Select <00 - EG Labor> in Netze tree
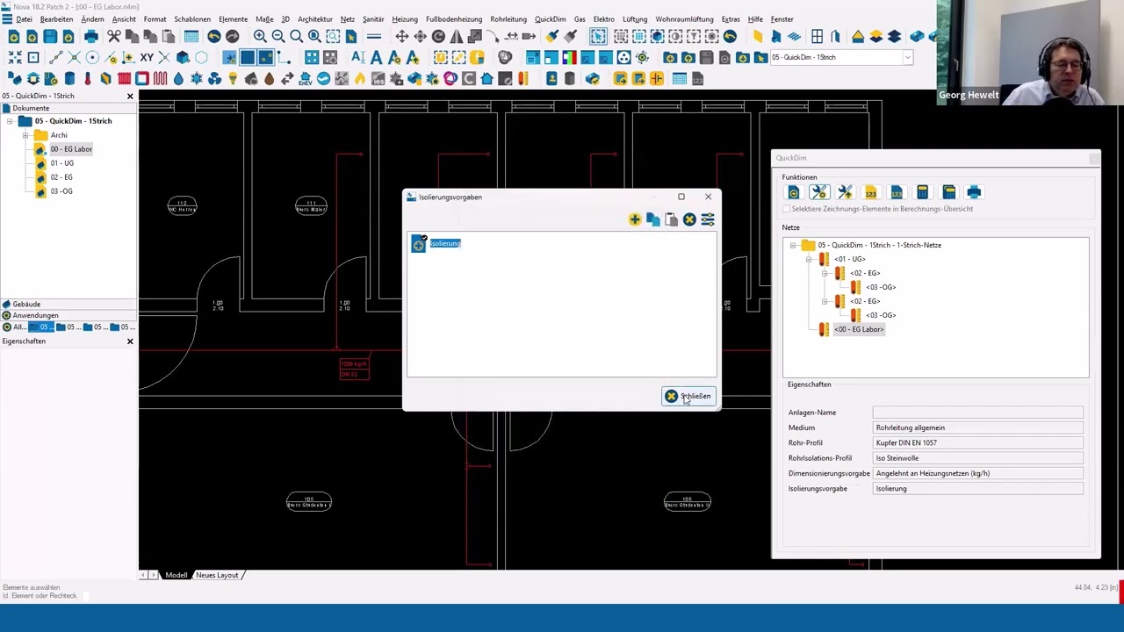Image resolution: width=1124 pixels, height=632 pixels. 859,329
